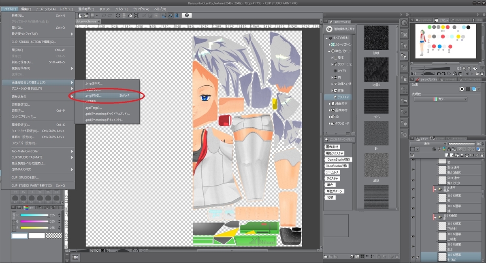Expand the 画像素材 material folder

click(x=329, y=110)
